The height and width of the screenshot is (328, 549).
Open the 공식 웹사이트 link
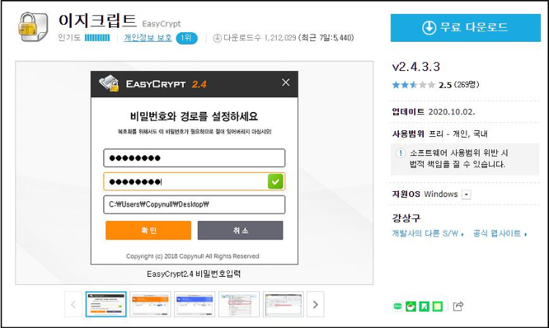(500, 234)
